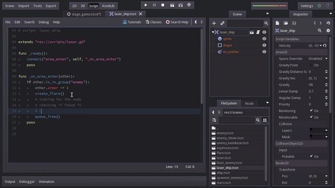Open the Import menu
Screen dimensions: 335x188
click(x=24, y=6)
